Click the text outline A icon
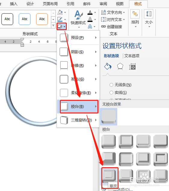 (x=90, y=19)
